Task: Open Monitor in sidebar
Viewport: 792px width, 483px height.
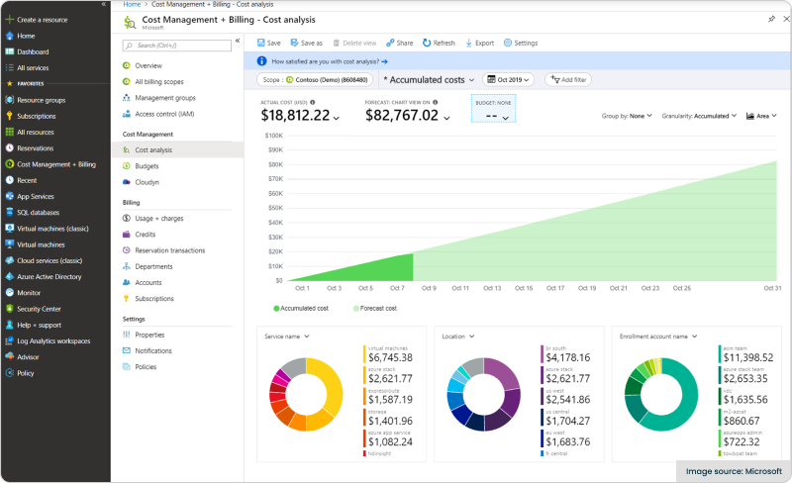Action: click(29, 293)
